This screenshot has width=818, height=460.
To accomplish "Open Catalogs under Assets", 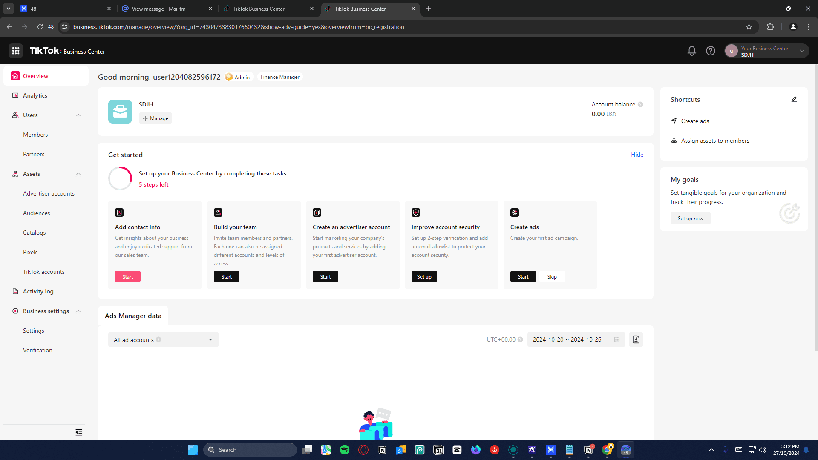I will (x=34, y=233).
